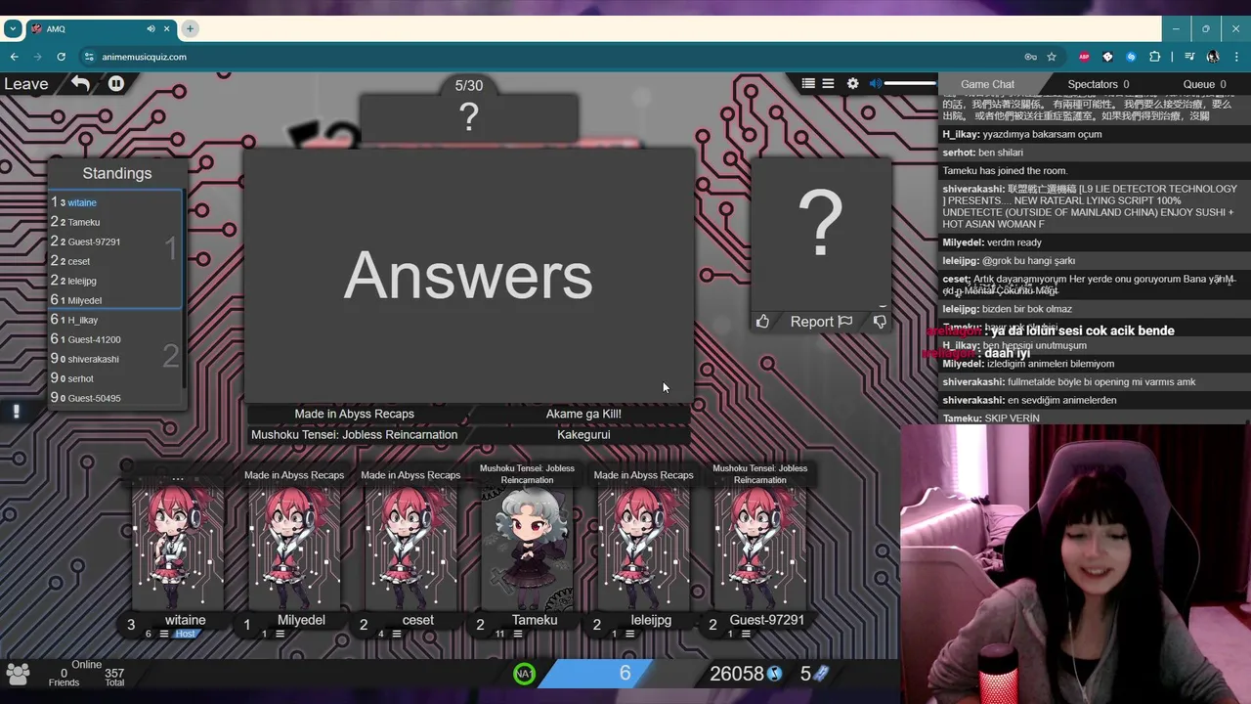Click serhot in the Standings list
1251x704 pixels.
click(x=81, y=378)
